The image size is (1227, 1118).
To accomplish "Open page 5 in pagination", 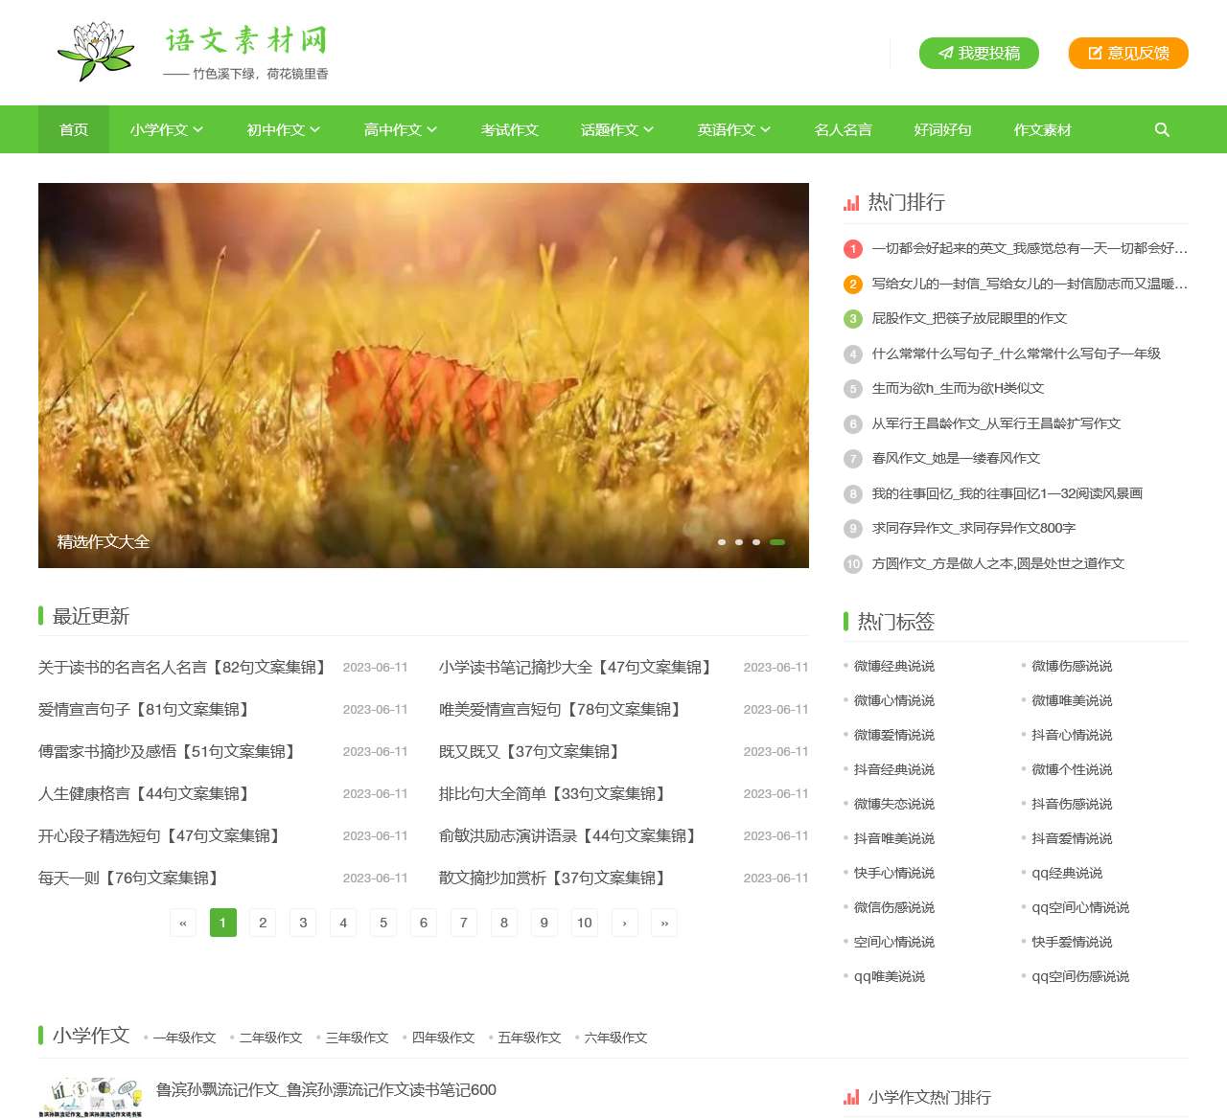I will [383, 923].
